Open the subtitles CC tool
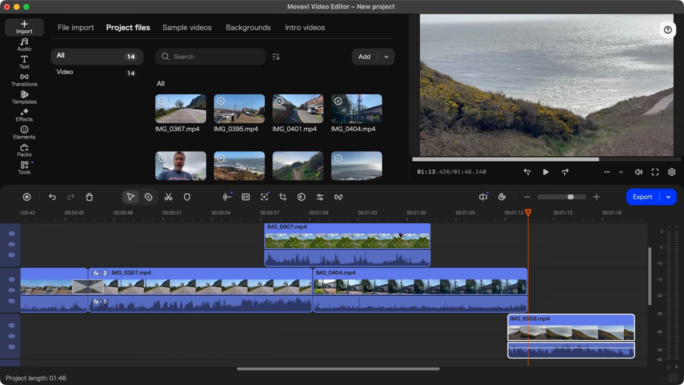The image size is (684, 385). (246, 197)
